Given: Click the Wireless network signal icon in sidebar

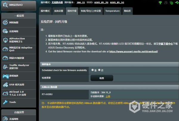Looking at the screenshot, I should 5,119.
